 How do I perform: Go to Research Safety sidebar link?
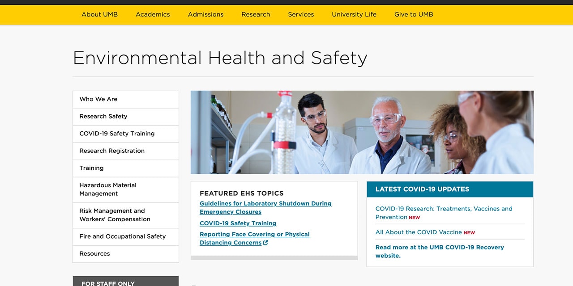[126, 117]
